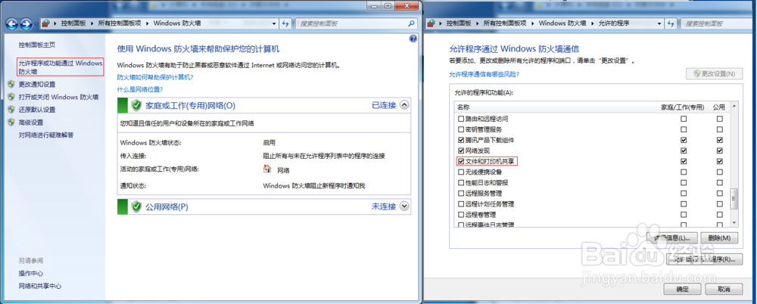
Task: Click the programs list scrollbar thumb
Action: pos(734,198)
